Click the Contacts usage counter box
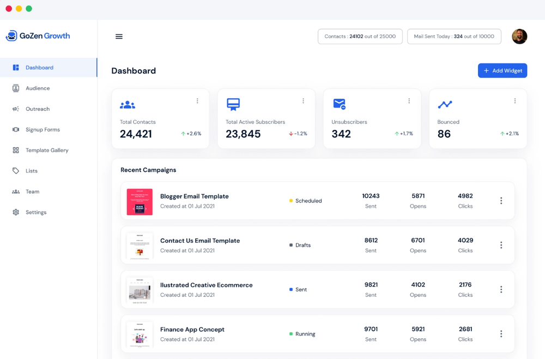The width and height of the screenshot is (545, 359). (360, 37)
